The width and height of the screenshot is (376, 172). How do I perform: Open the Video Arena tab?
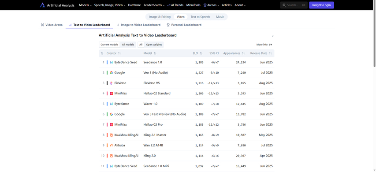tap(52, 25)
